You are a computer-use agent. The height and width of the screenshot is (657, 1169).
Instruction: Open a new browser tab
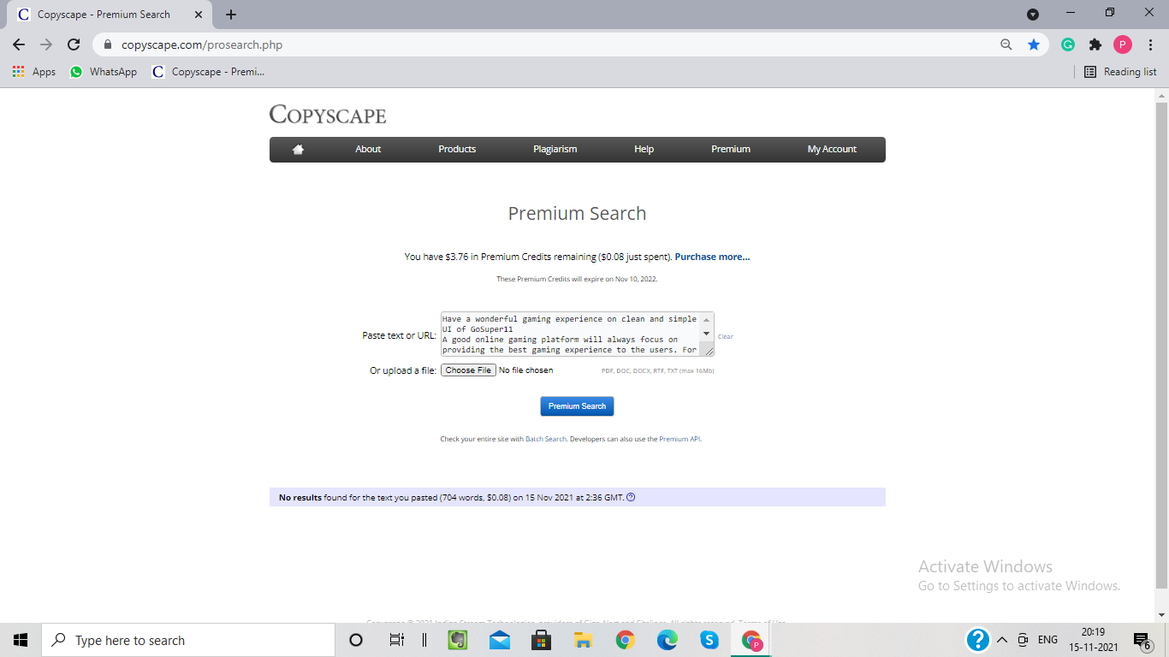pyautogui.click(x=231, y=15)
